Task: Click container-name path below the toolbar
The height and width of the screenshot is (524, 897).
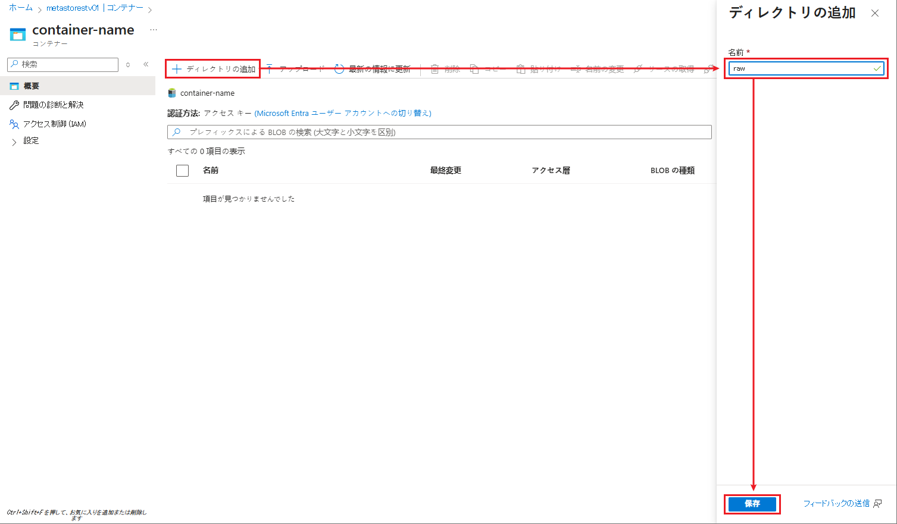Action: click(x=207, y=93)
